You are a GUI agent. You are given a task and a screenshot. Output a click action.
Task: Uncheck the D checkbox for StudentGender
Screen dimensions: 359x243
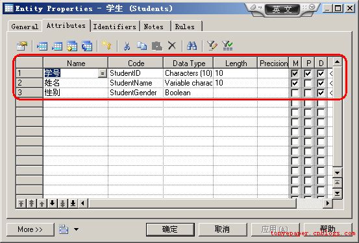point(321,93)
